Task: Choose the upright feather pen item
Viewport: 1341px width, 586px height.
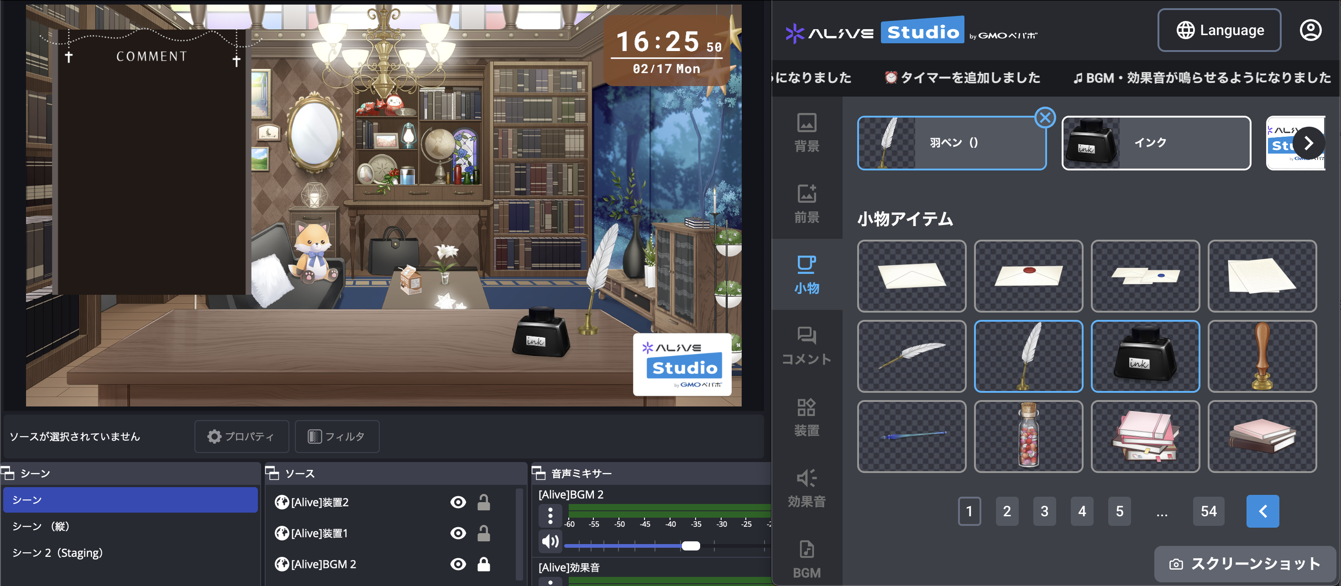Action: (x=1028, y=356)
